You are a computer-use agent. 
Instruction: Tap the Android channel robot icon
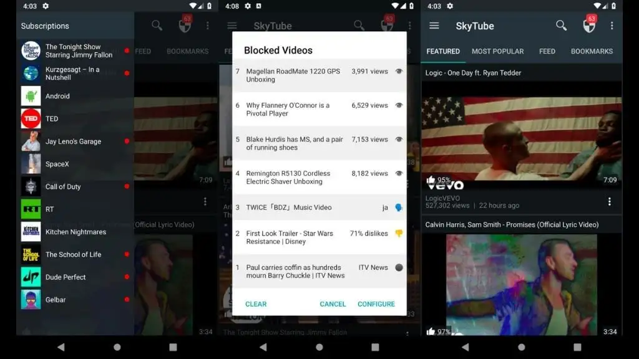pos(31,96)
